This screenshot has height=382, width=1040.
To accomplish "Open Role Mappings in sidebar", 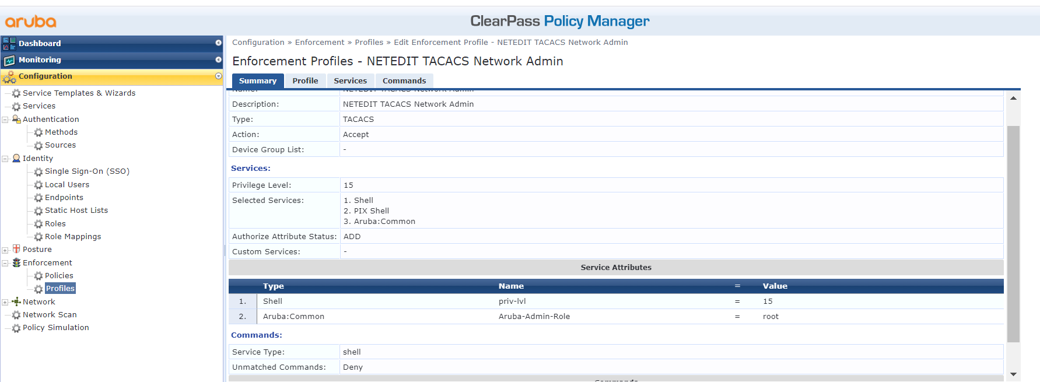I will pyautogui.click(x=73, y=237).
